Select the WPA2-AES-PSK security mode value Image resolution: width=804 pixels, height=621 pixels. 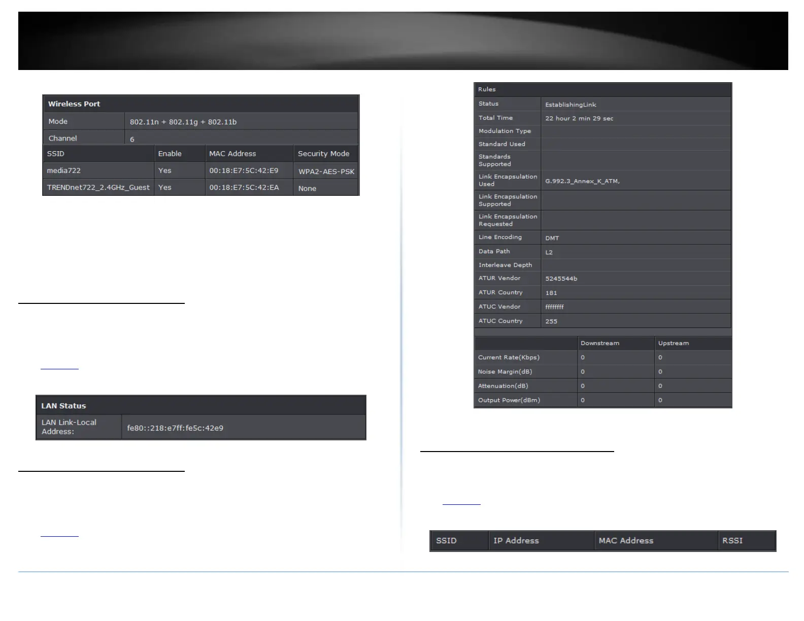[326, 171]
